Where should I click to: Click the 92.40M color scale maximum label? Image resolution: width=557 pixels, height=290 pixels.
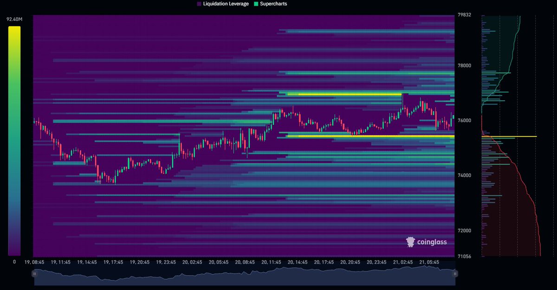[14, 19]
